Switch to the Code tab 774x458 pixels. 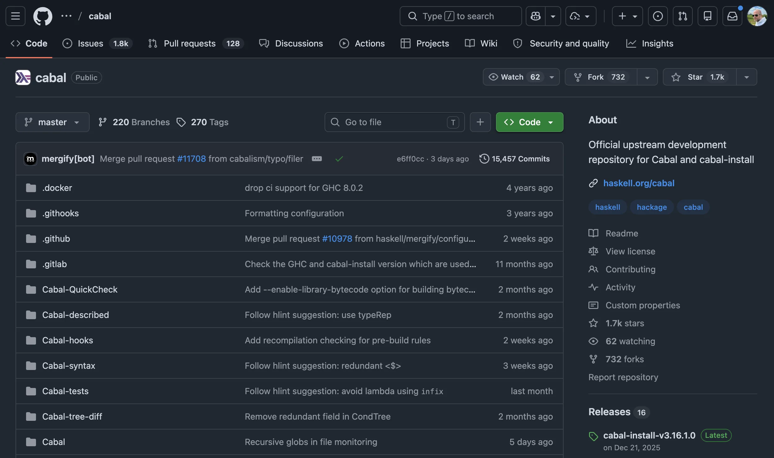[29, 43]
